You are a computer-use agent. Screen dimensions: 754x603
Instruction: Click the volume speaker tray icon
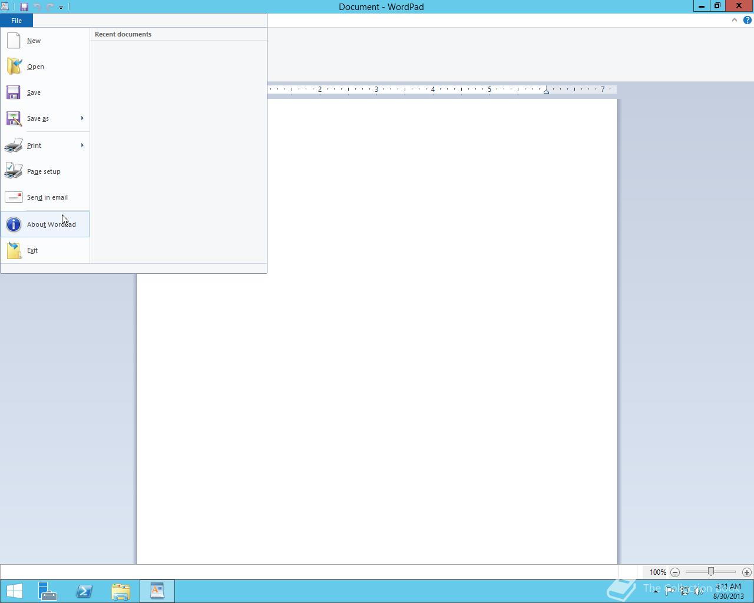[x=698, y=591]
